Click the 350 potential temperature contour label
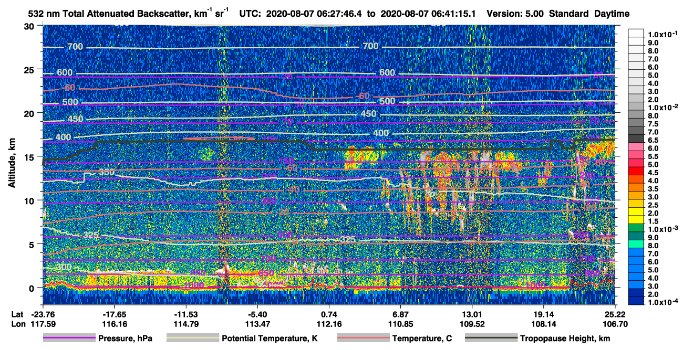 coord(107,172)
